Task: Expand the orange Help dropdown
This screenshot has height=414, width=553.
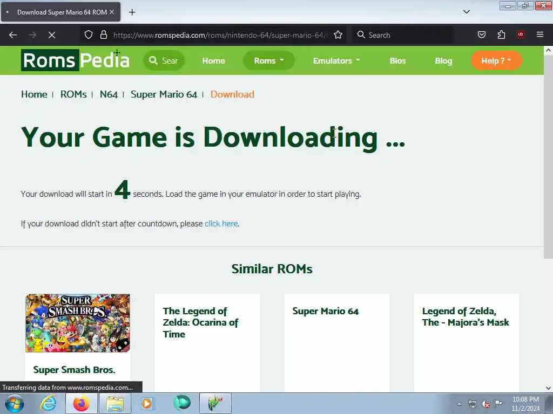Action: click(496, 60)
